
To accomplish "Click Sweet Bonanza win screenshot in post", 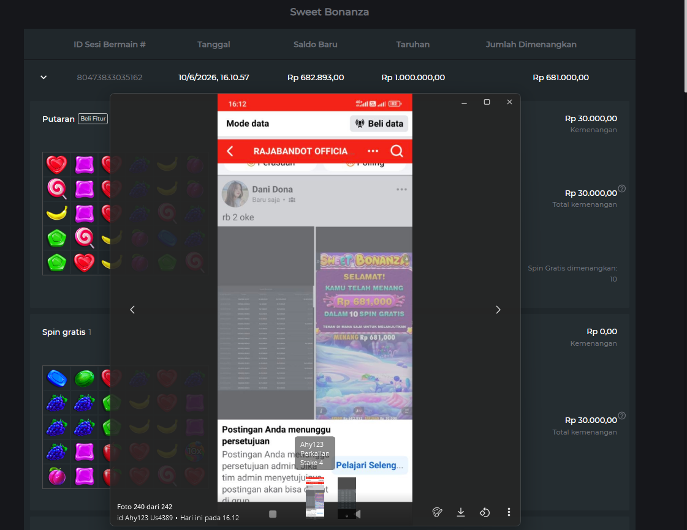I will pyautogui.click(x=364, y=323).
